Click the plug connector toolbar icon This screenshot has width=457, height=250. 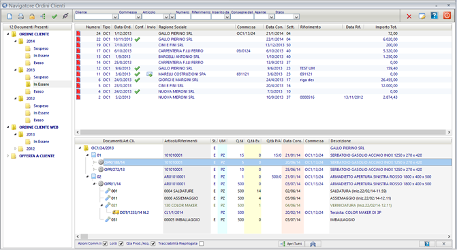click(65, 16)
